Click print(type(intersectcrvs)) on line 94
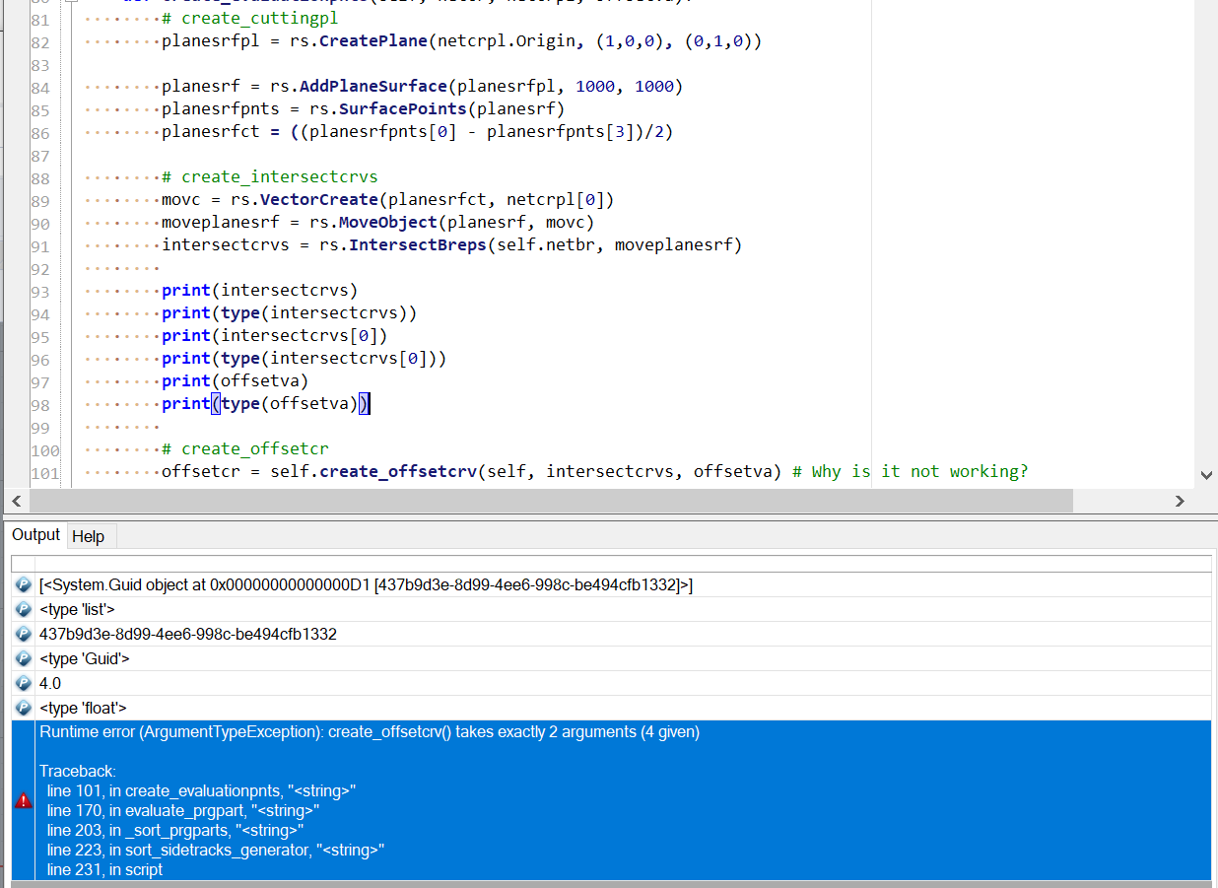Screen dimensions: 1218x888 (290, 313)
